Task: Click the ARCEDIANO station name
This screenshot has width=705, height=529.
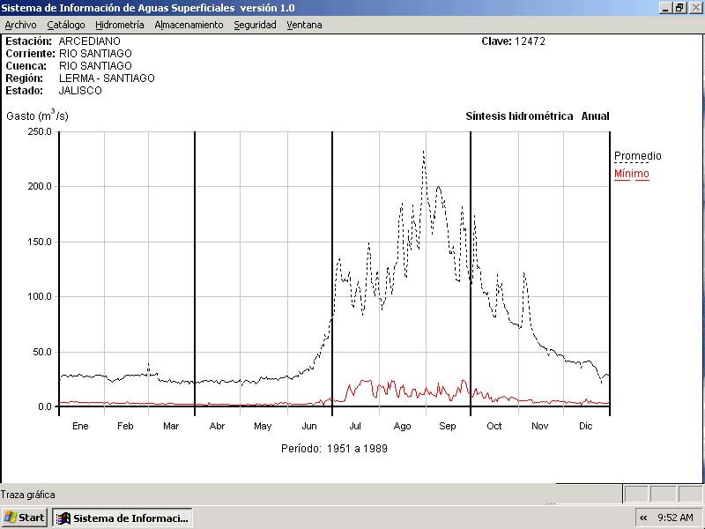Action: click(x=89, y=41)
